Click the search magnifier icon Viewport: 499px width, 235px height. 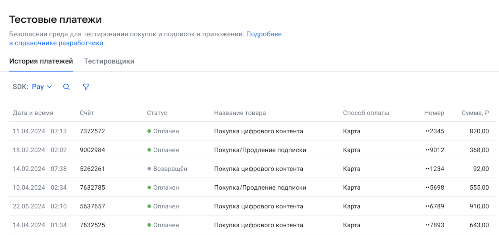point(66,87)
